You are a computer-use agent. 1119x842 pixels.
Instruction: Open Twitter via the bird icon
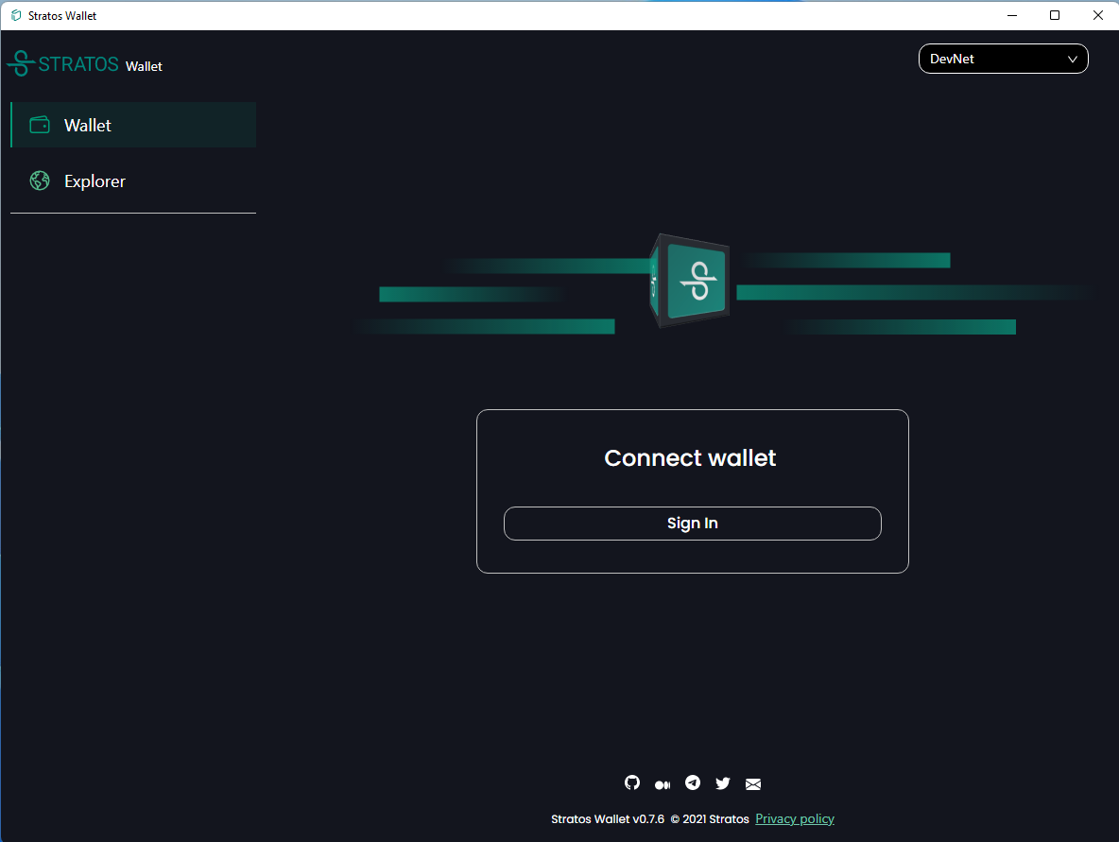click(x=723, y=783)
